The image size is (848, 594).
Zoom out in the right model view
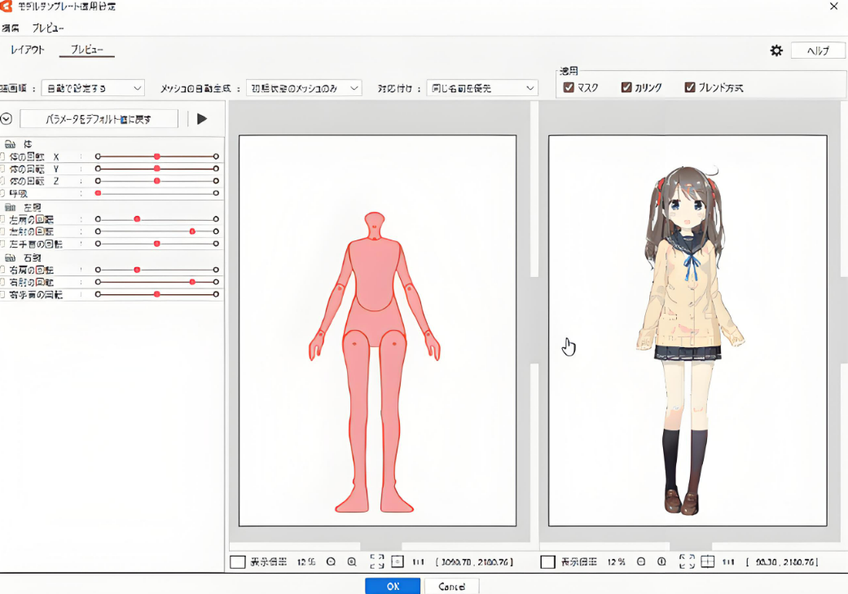coord(641,561)
